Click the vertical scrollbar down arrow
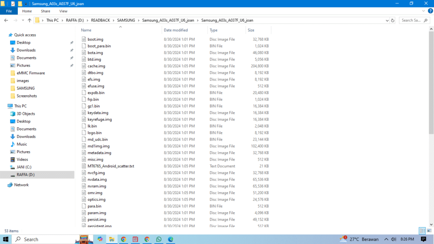Viewport: 434px width, 244px height. 431,225
